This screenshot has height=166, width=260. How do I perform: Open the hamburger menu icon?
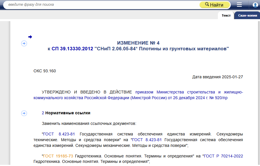tap(239, 5)
